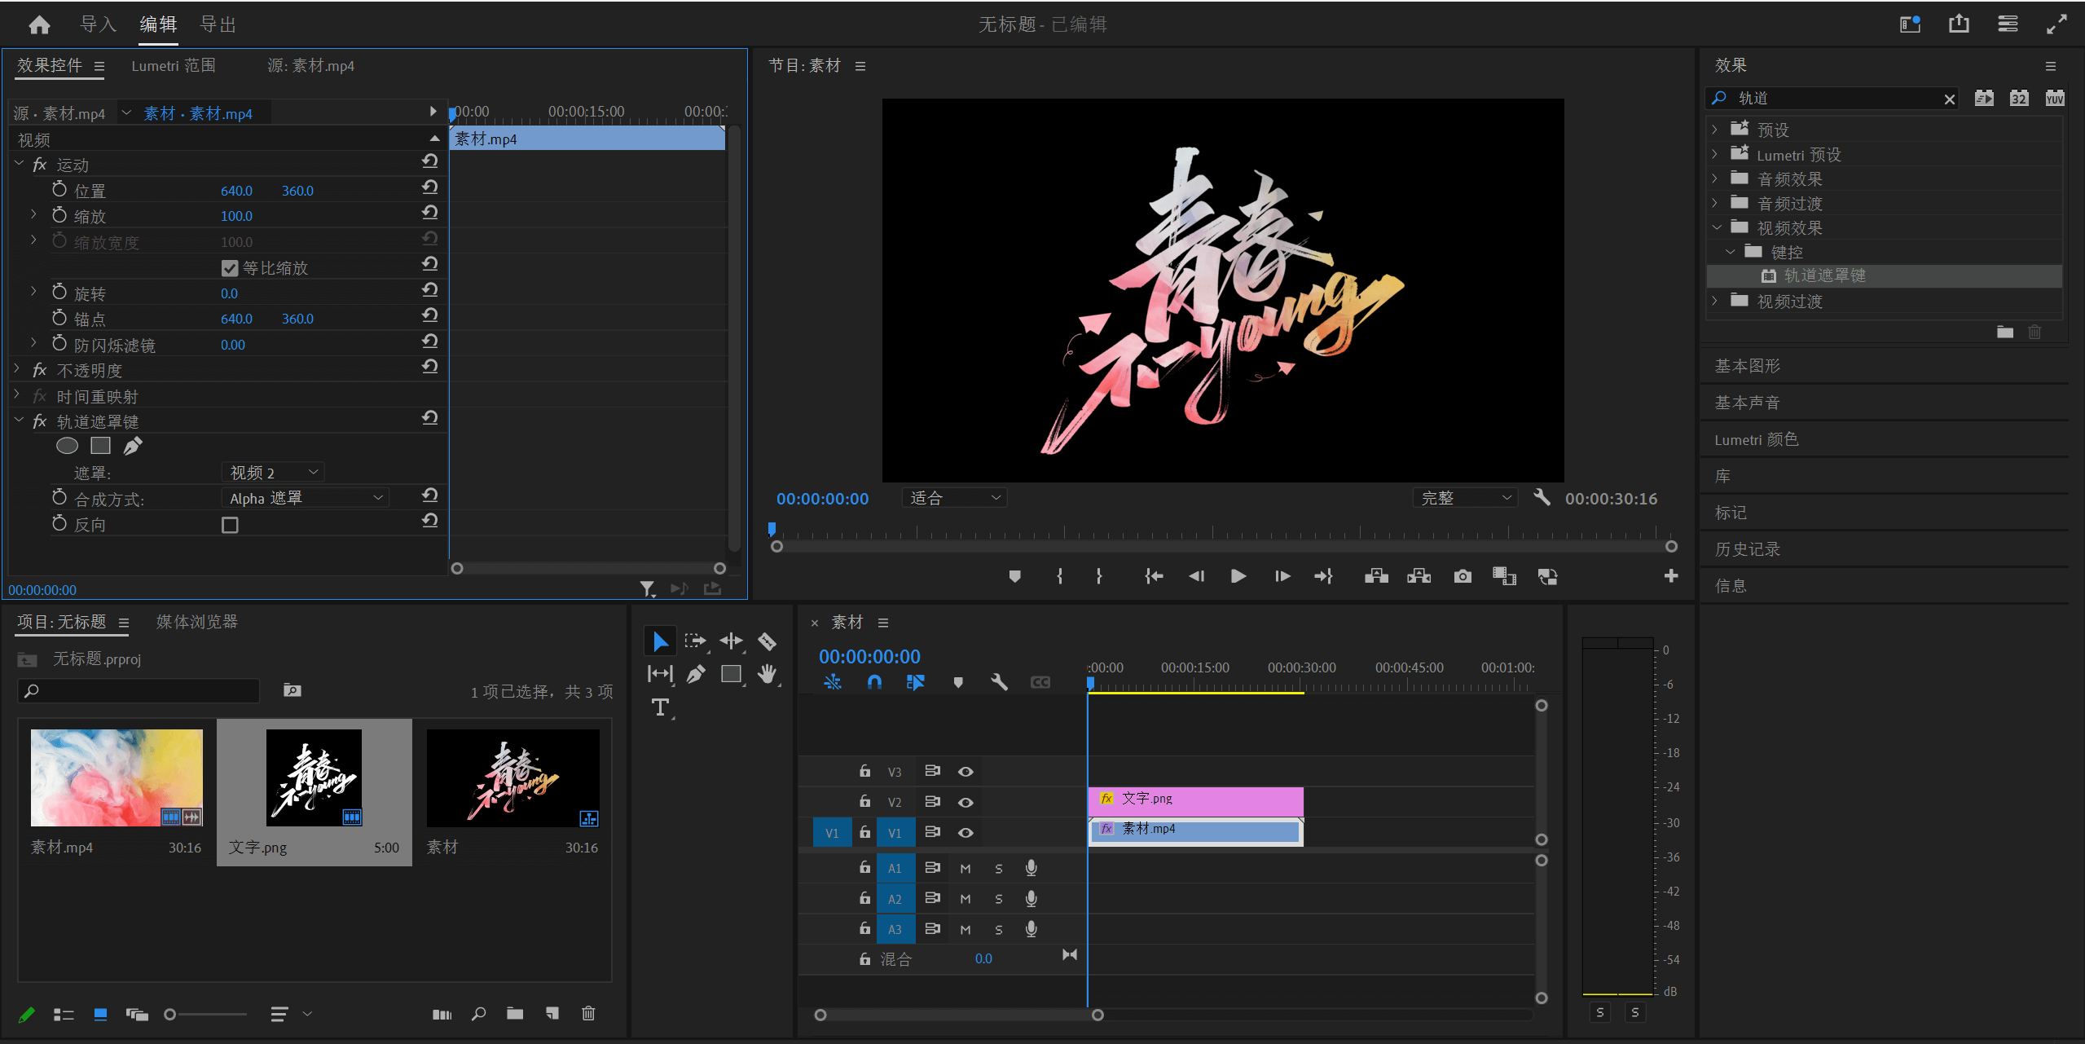Open the 完整 playback resolution dropdown
The image size is (2085, 1044).
[x=1465, y=498]
